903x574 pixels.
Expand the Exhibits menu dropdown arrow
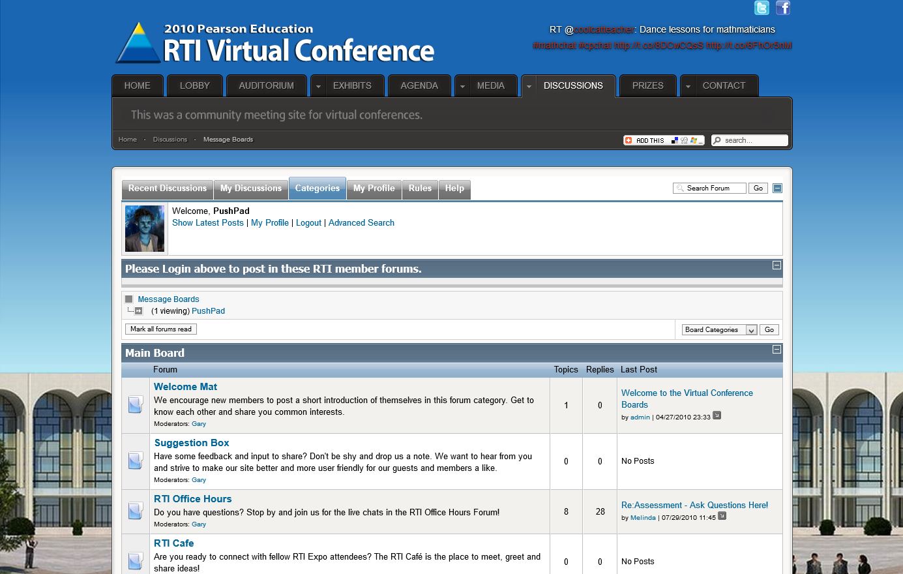319,86
